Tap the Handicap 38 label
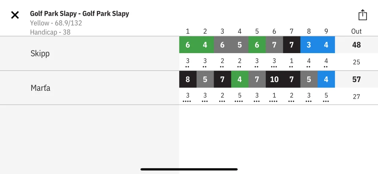Viewport: 378px width, 174px height. pyautogui.click(x=50, y=32)
